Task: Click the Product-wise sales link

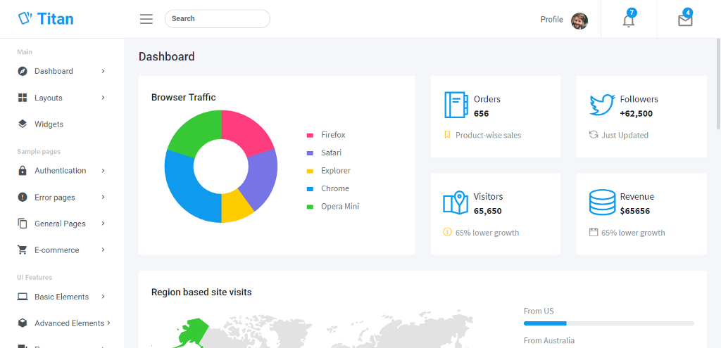Action: tap(489, 136)
